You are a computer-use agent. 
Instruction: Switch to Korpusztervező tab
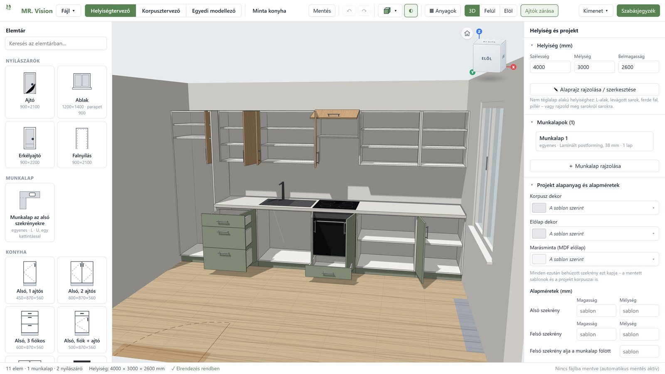pos(161,11)
